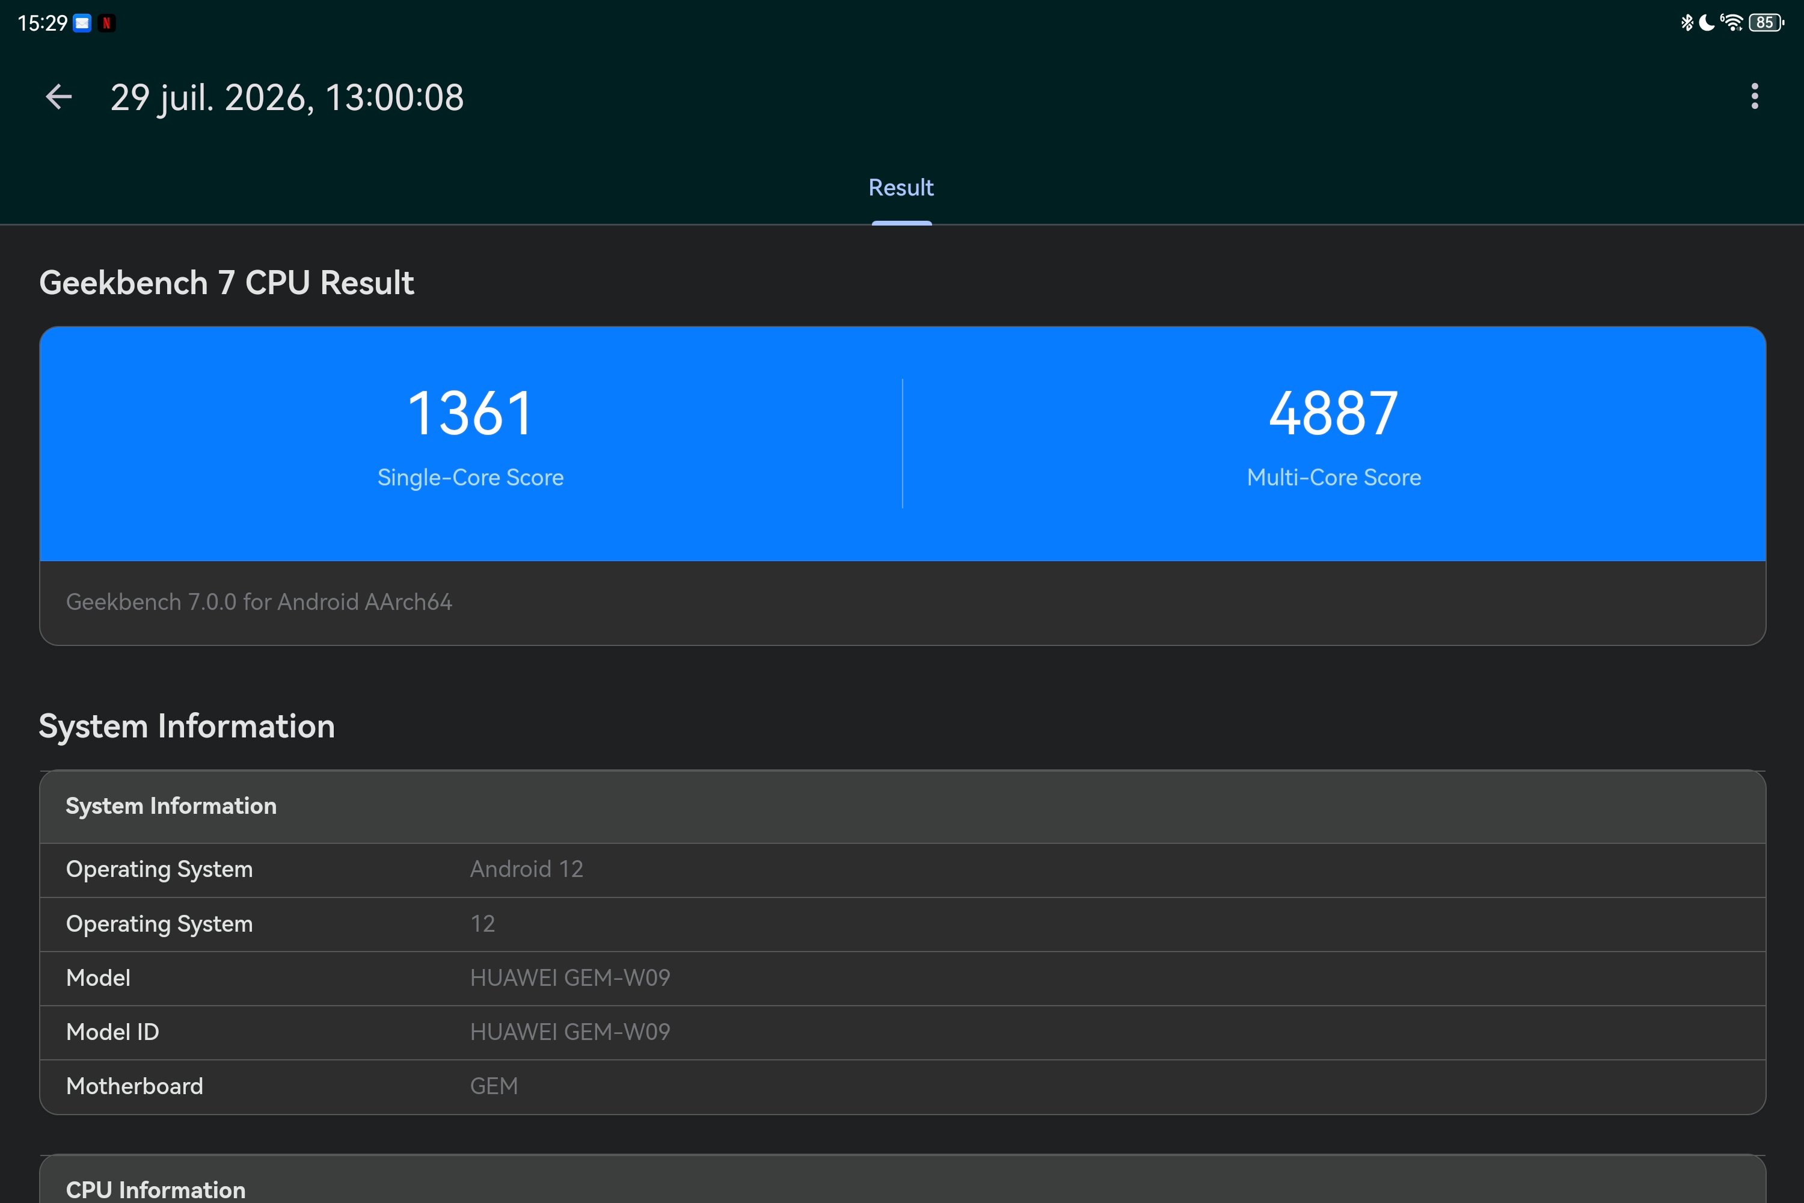
Task: Tap the back arrow icon
Action: 59,97
